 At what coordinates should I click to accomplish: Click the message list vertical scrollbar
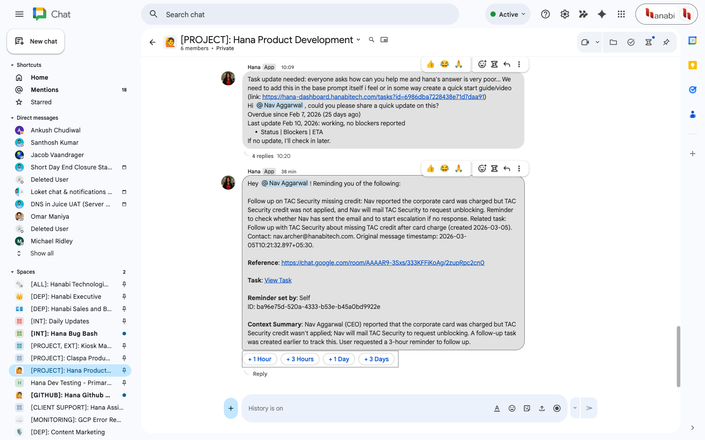tap(679, 356)
